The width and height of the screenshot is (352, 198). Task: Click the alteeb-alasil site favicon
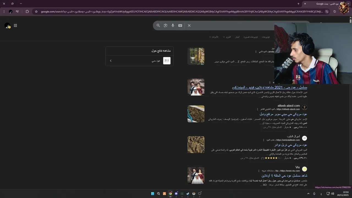(304, 107)
